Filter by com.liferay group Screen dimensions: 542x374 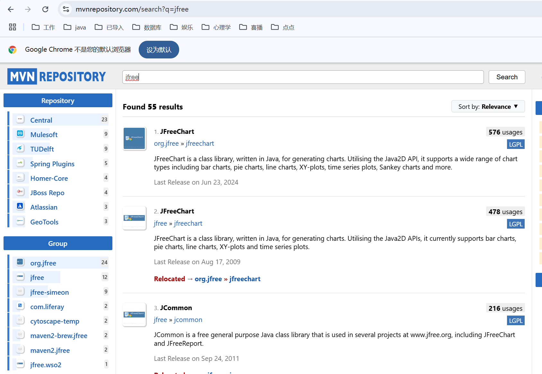pyautogui.click(x=47, y=307)
